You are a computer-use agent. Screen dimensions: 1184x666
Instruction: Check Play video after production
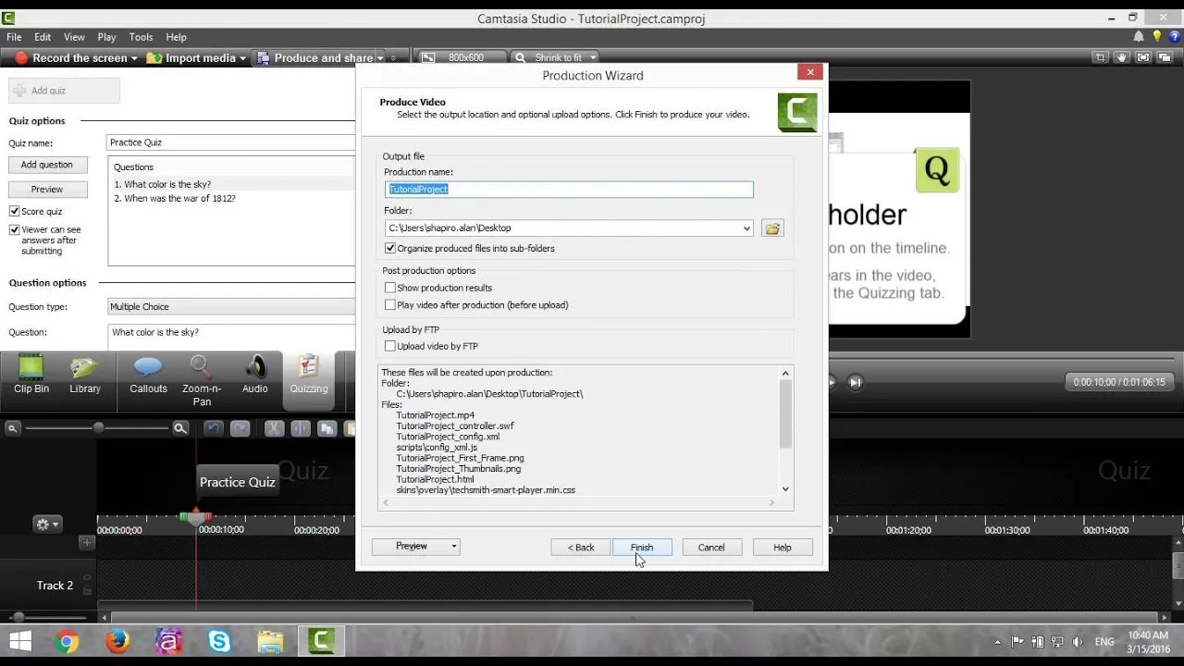[x=390, y=305]
